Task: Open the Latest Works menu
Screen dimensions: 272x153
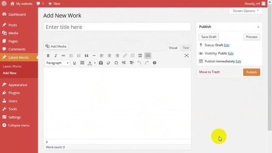Action: (x=19, y=57)
